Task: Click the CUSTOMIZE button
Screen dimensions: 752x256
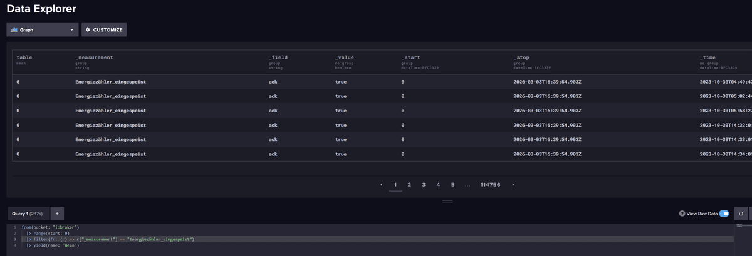Action: tap(104, 29)
